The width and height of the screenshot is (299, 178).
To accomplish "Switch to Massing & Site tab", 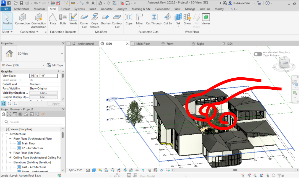I will coord(141,9).
